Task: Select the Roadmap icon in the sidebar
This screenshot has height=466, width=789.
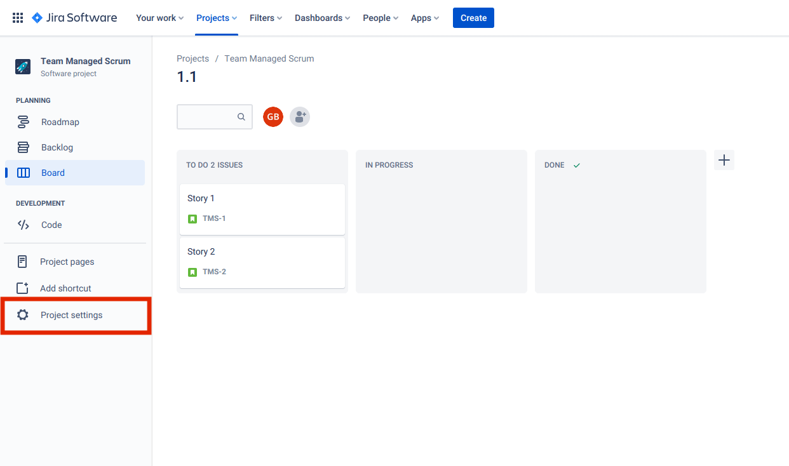Action: [x=24, y=122]
